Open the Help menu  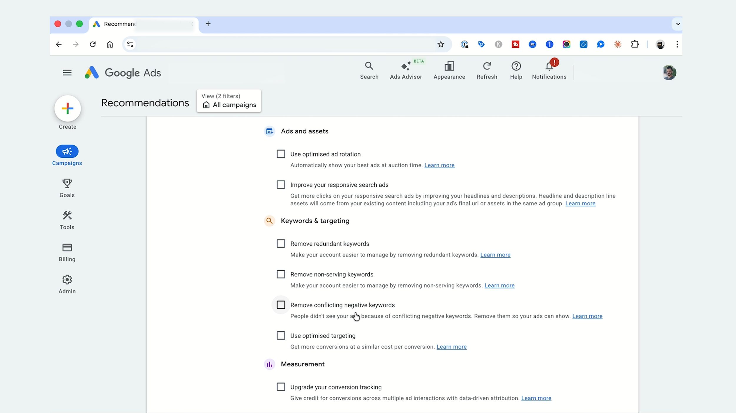click(516, 70)
